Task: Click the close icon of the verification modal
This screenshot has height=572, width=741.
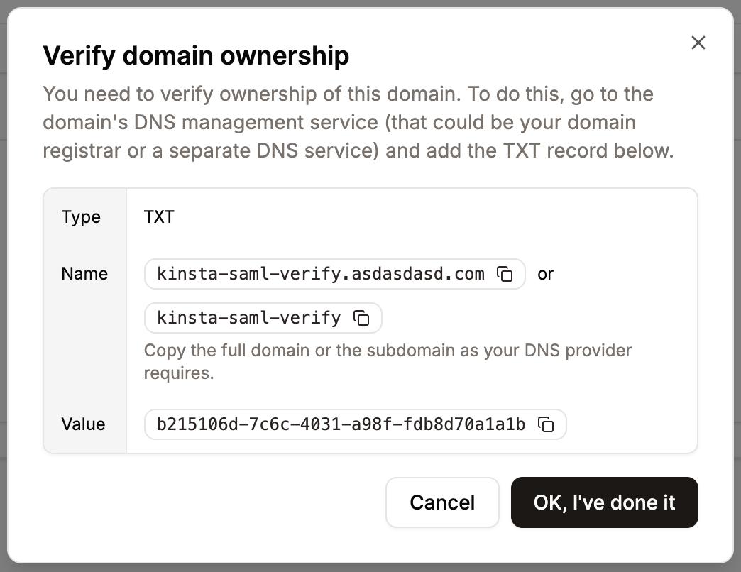Action: pos(698,43)
